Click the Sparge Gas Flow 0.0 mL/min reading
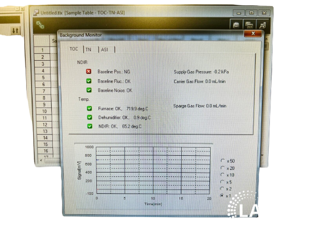This screenshot has width=314, height=235. coord(200,106)
